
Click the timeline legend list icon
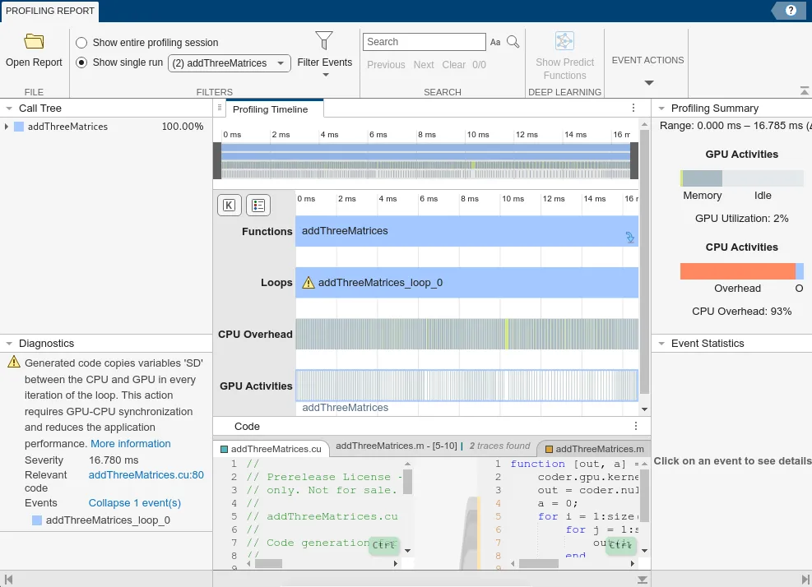258,206
